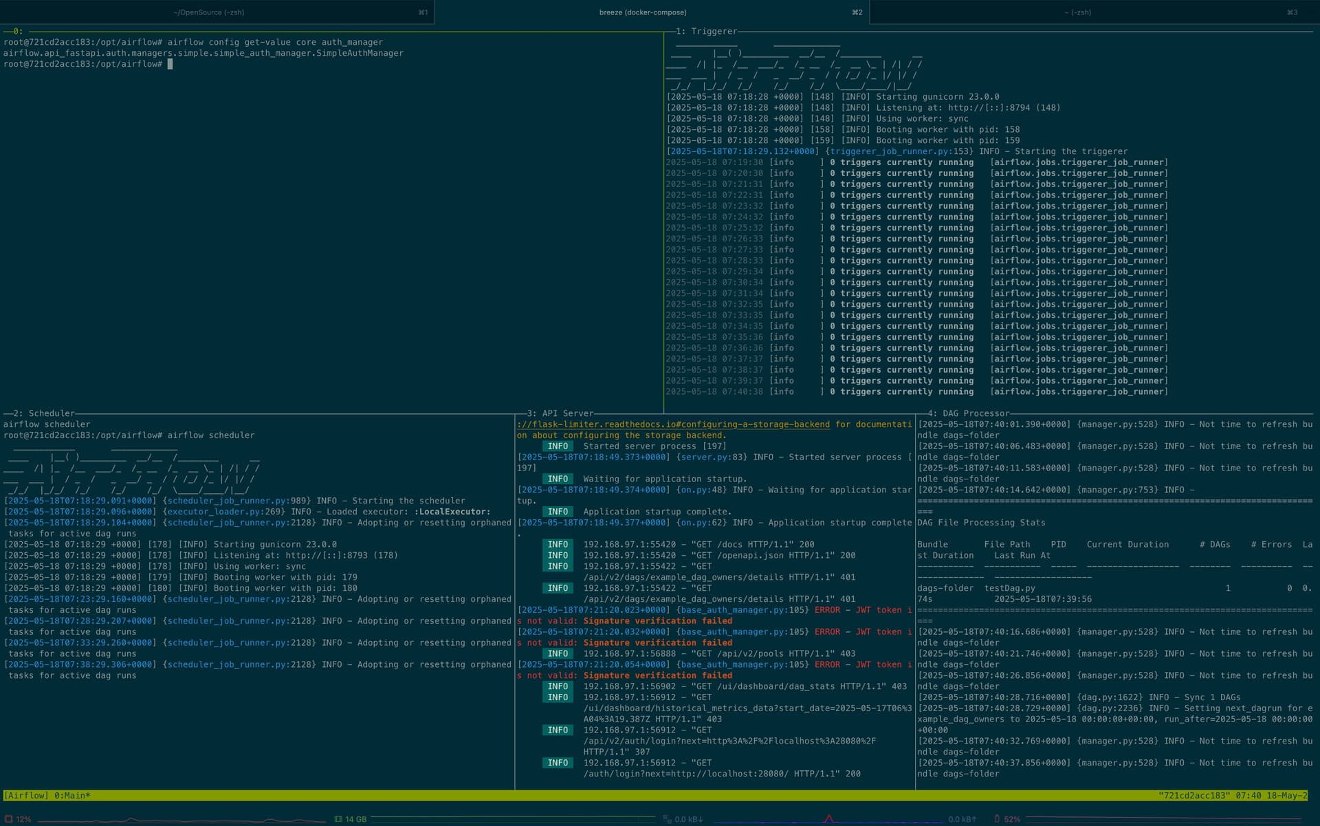Click the CPU usage icon in status bar
The width and height of the screenshot is (1320, 826).
pyautogui.click(x=9, y=819)
